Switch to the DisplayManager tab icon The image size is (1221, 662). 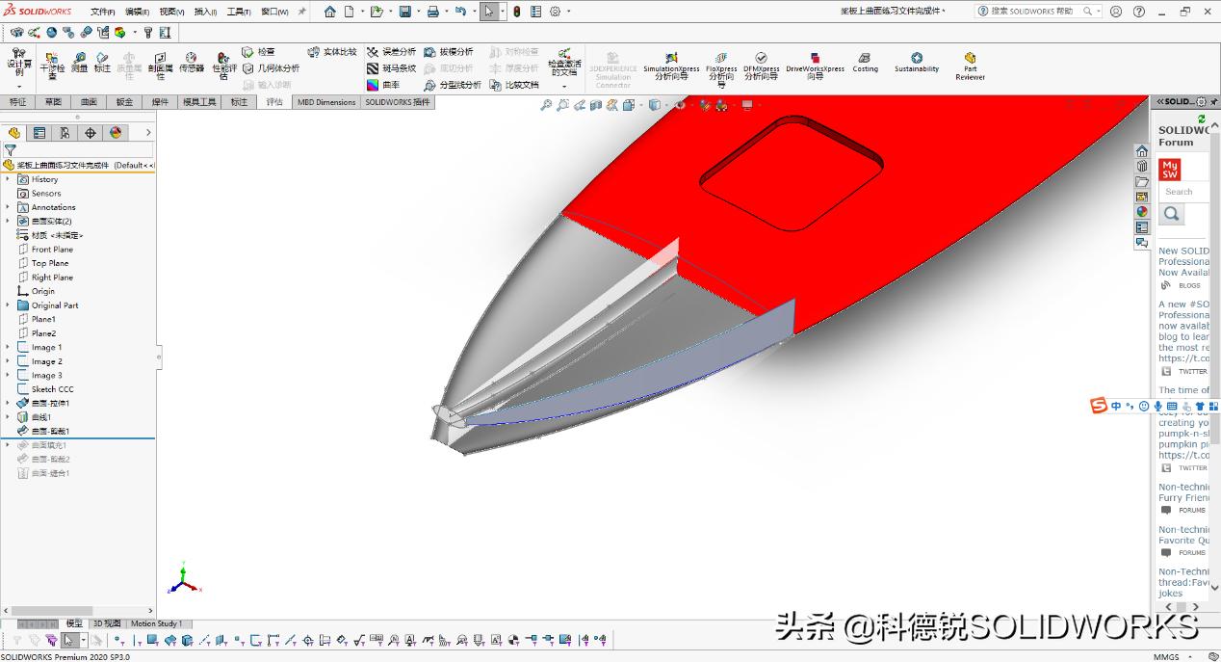(116, 133)
